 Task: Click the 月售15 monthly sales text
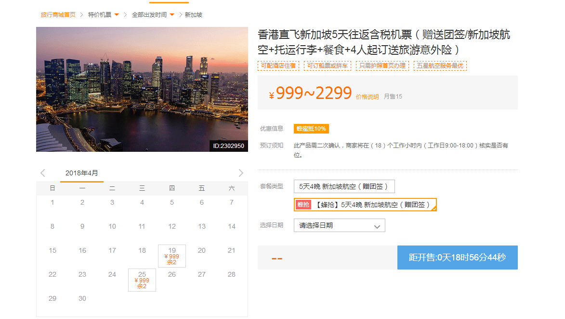[393, 96]
